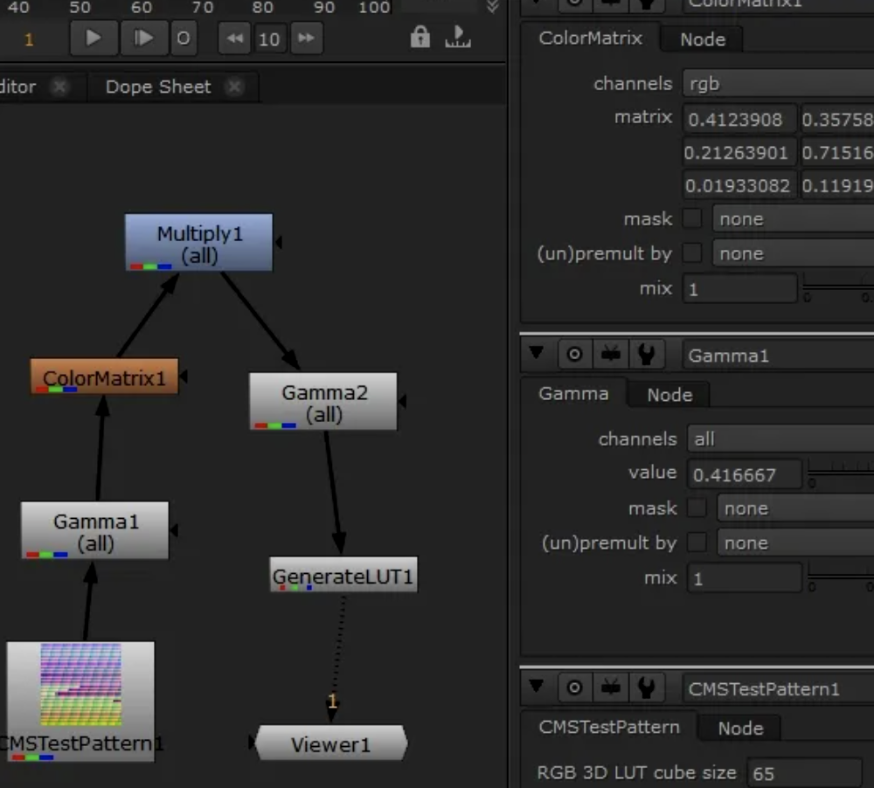874x788 pixels.
Task: Collapse the CMSTestPattern1 properties panel
Action: [537, 686]
